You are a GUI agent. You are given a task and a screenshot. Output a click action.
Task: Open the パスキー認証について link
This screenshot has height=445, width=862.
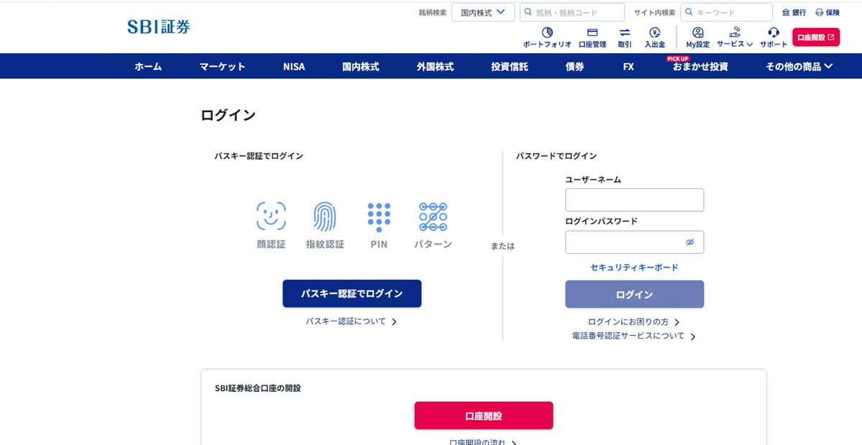click(352, 321)
